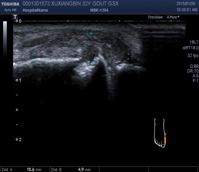Click the focus position triangle marker
The width and height of the screenshot is (199, 172).
tap(14, 64)
